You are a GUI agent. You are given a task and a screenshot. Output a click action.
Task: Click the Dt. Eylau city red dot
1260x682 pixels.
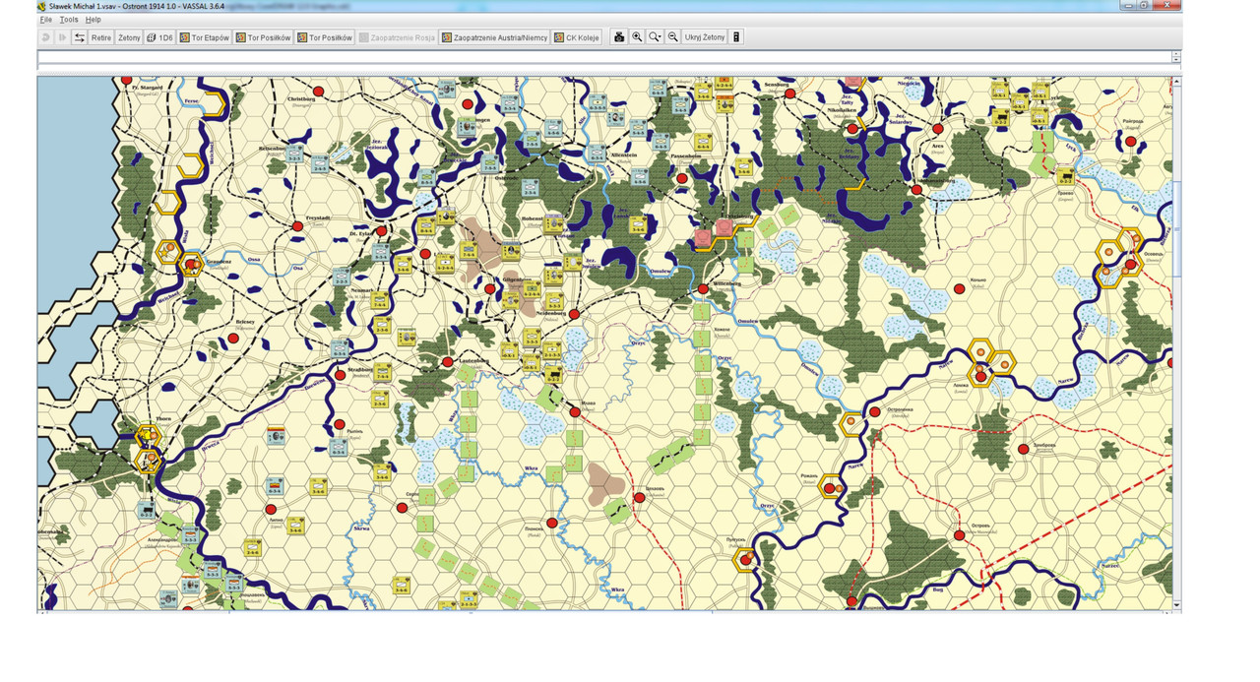(x=381, y=231)
